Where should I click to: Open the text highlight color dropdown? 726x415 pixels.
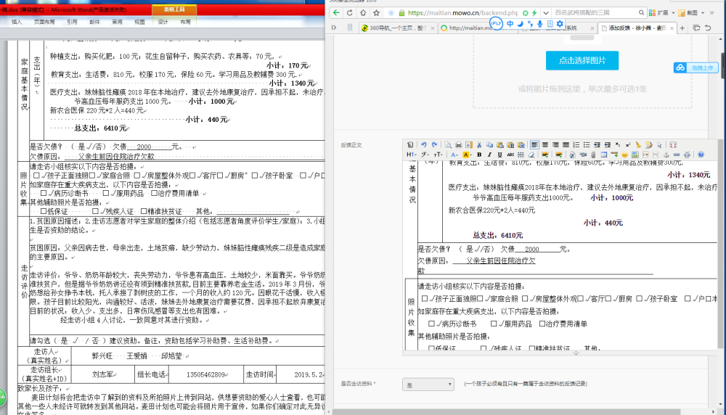[467, 155]
